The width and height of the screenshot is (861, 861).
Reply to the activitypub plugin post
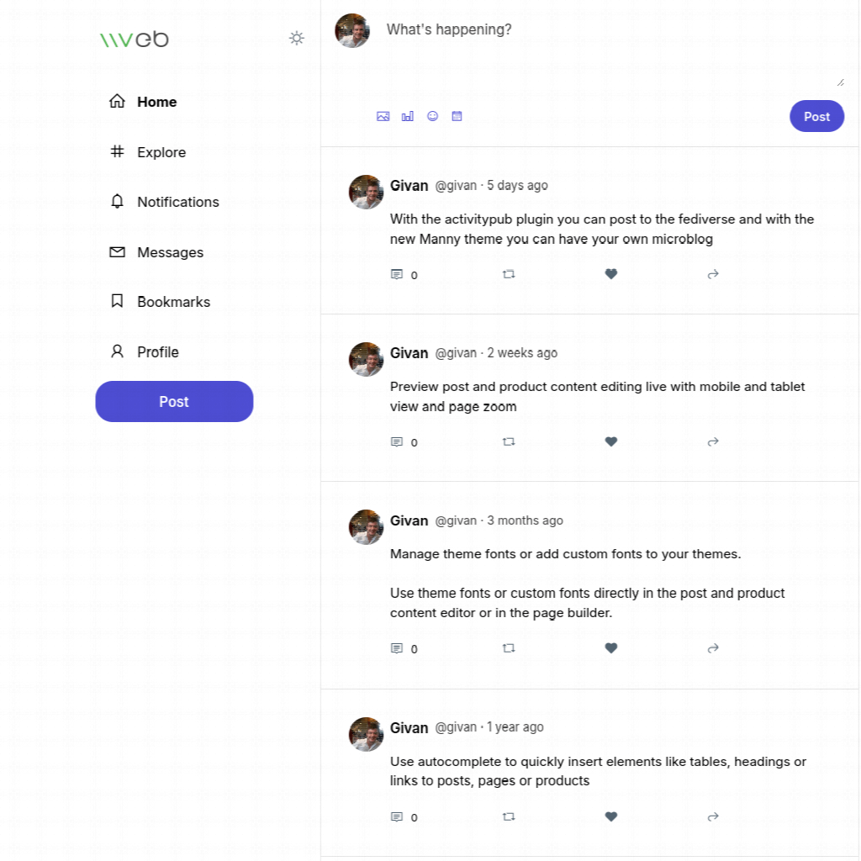[x=397, y=274]
